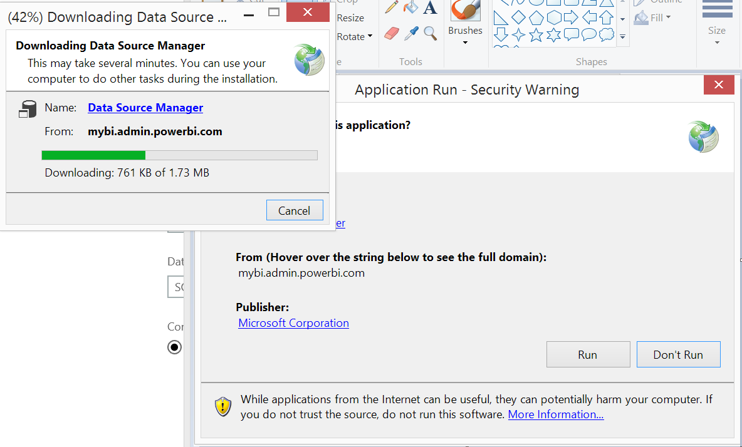This screenshot has width=742, height=447.
Task: Choose the right triangle shape
Action: pos(501,18)
